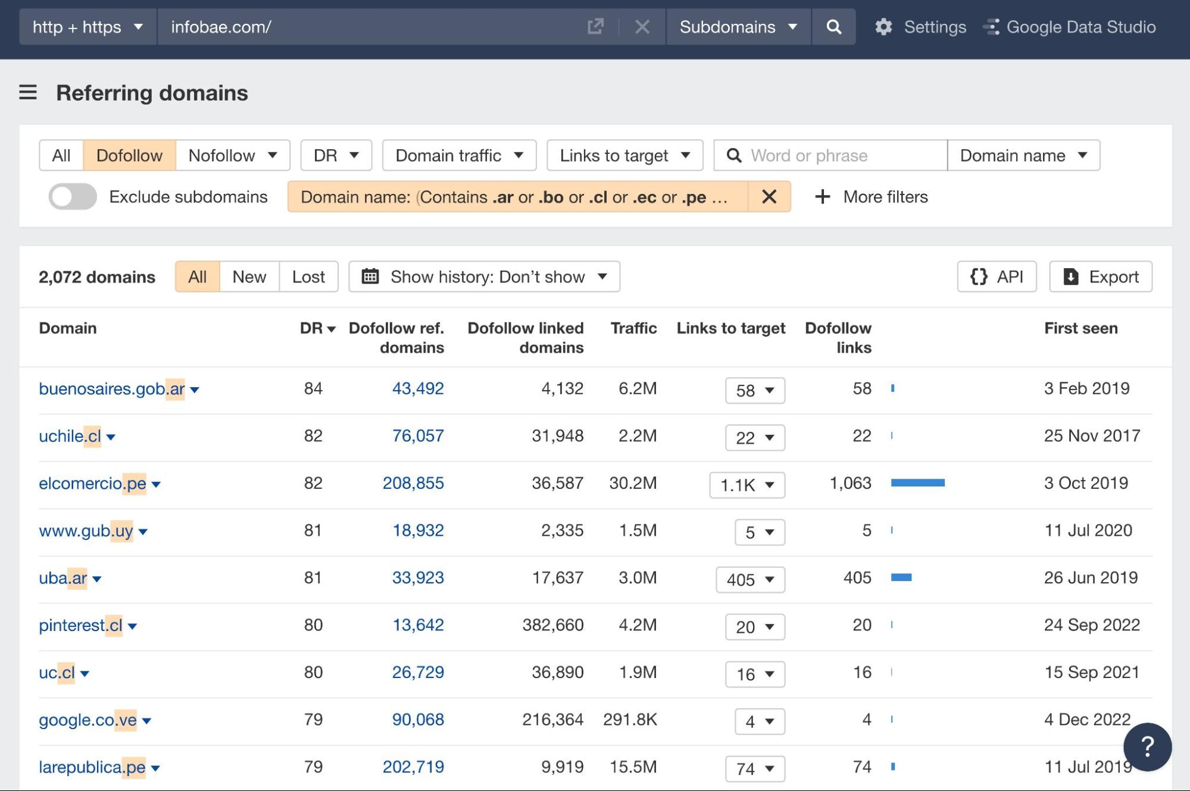
Task: Toggle Nofollow filter on
Action: tap(223, 155)
